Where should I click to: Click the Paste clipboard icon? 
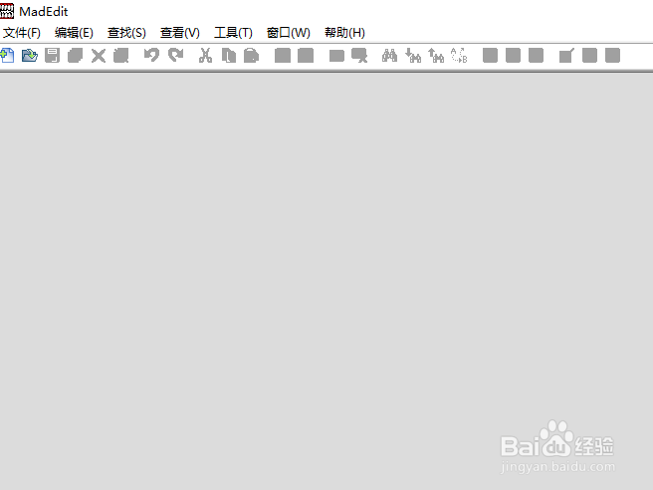pos(252,56)
